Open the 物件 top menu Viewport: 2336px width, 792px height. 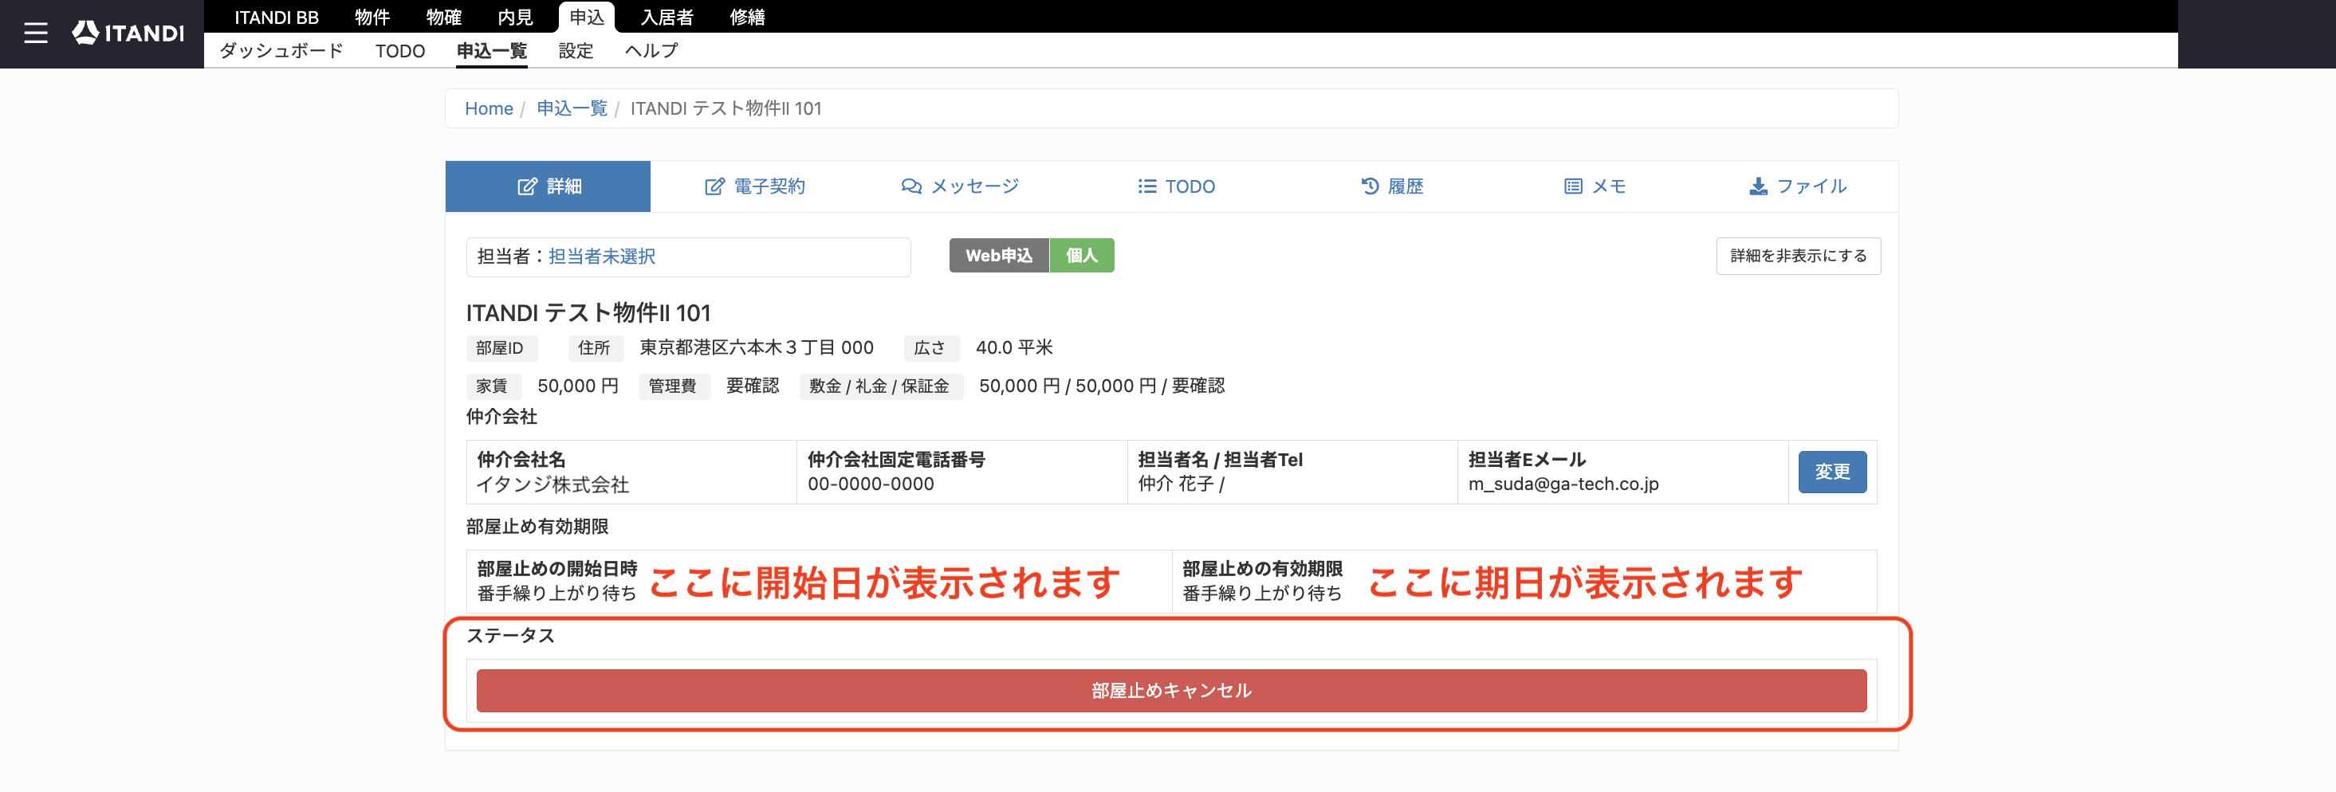click(x=372, y=18)
